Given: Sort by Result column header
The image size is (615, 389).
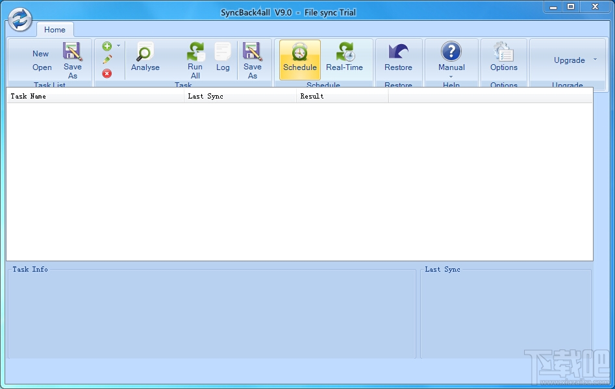Looking at the screenshot, I should click(x=342, y=96).
